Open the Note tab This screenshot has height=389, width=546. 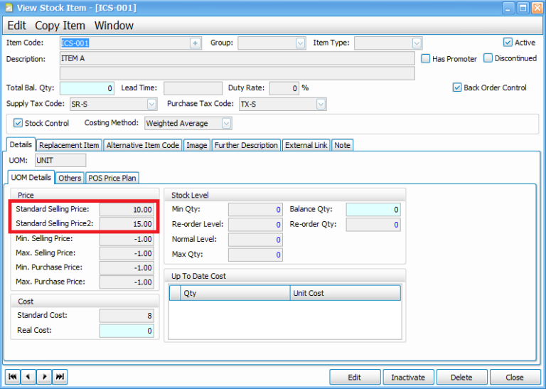click(342, 145)
